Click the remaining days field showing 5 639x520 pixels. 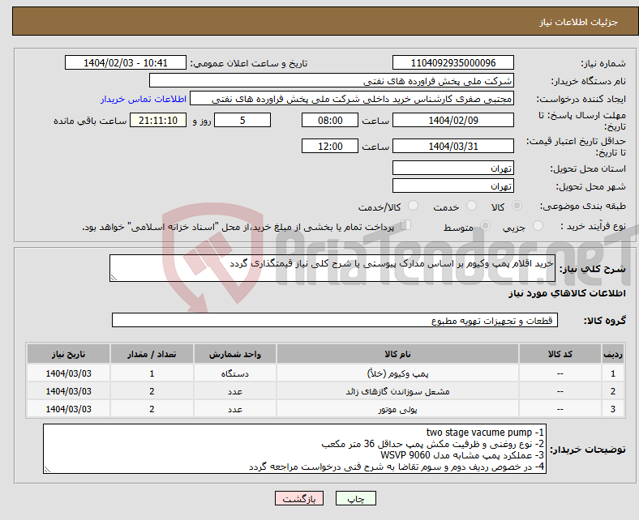[242, 121]
